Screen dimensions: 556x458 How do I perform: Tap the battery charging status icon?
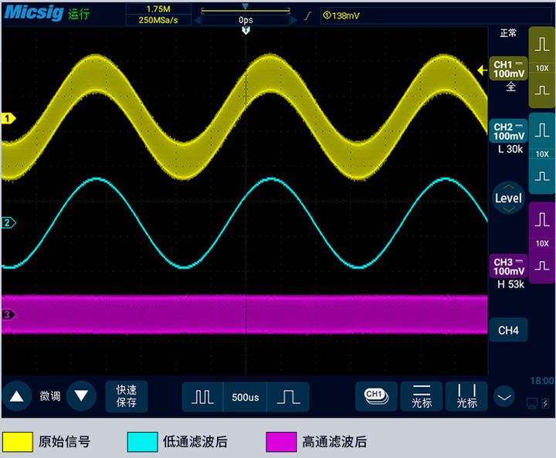(x=546, y=403)
